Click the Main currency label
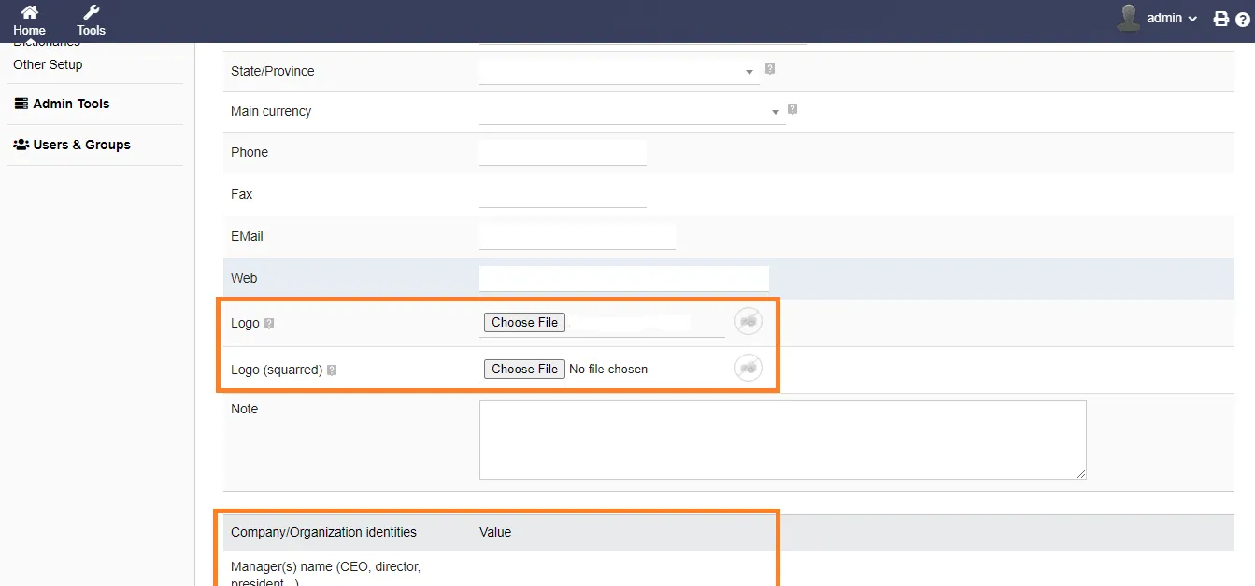The height and width of the screenshot is (586, 1255). click(x=271, y=111)
